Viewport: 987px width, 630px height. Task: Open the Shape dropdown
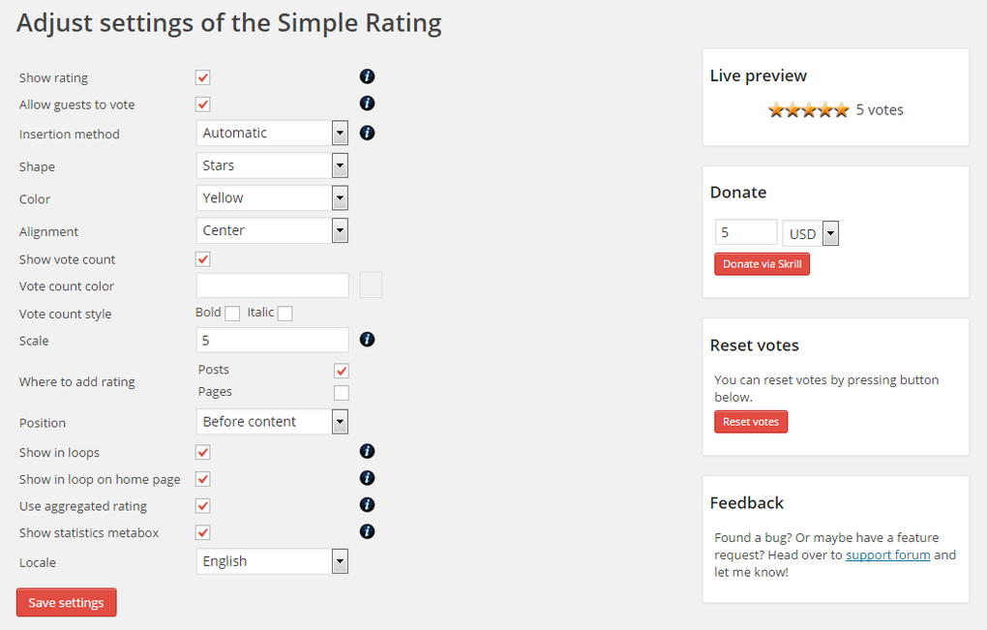point(340,165)
